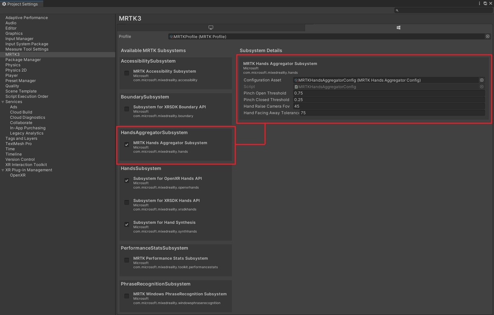Screen dimensions: 494x315
Task: Open Scene Template settings
Action: (x=21, y=91)
